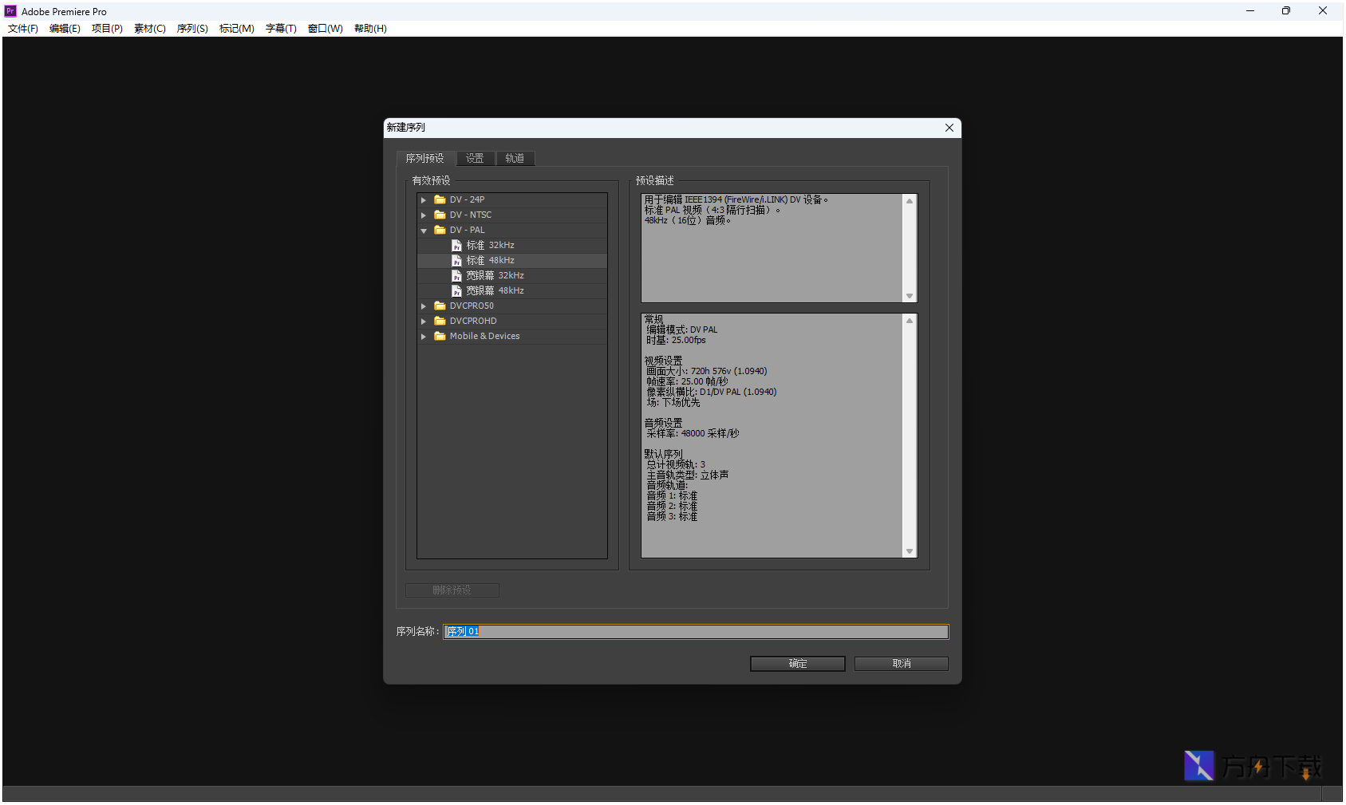The height and width of the screenshot is (805, 1346).
Task: Open the 帮助(H) menu
Action: pos(370,29)
